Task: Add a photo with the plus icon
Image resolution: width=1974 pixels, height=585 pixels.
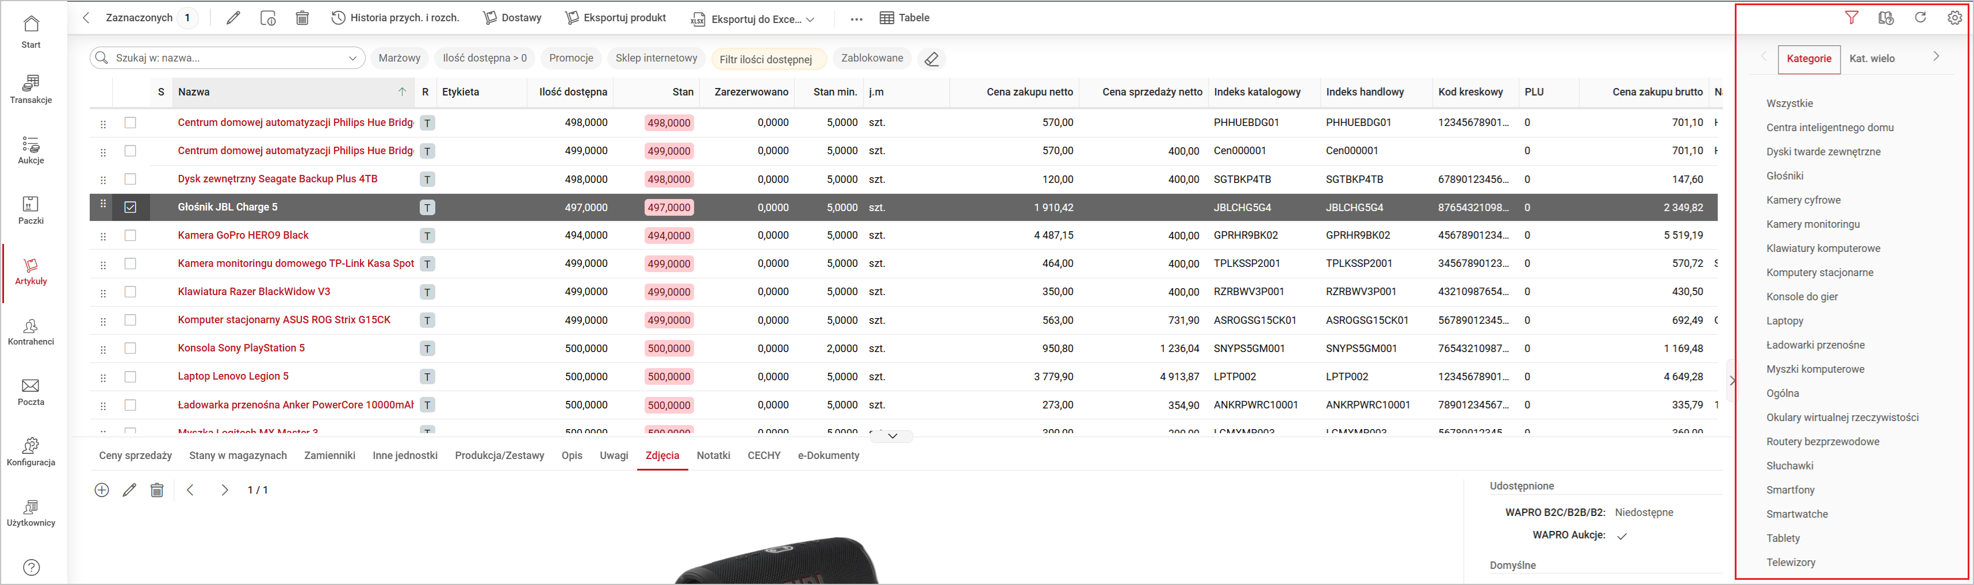Action: coord(102,490)
